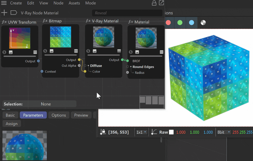Viewport: 253px width, 161px height.
Task: Click the Round Edges group input port
Action: (128, 66)
